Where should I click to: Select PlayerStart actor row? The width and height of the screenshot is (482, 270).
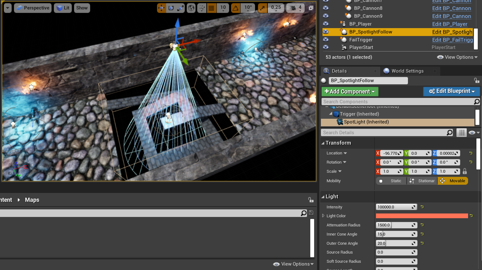coord(361,47)
